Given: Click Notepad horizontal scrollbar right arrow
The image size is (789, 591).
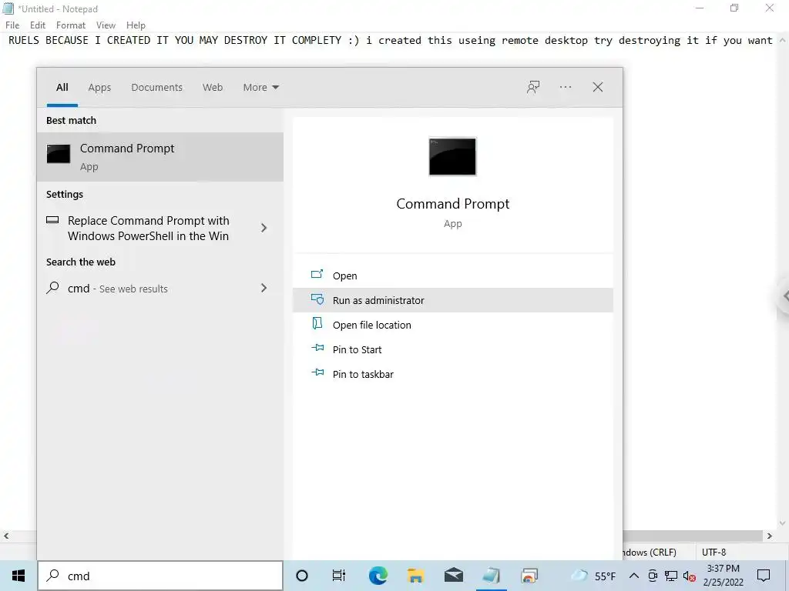Looking at the screenshot, I should click(770, 536).
